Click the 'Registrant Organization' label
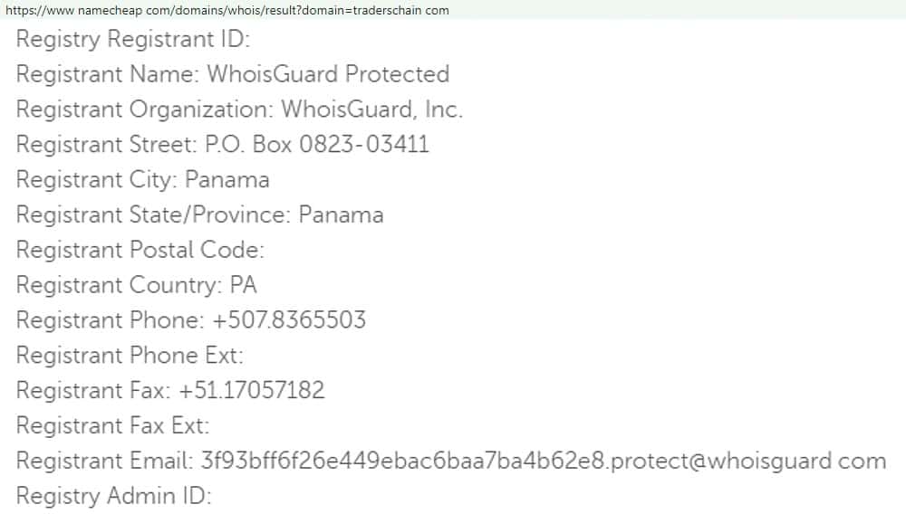This screenshot has width=906, height=514. (x=144, y=109)
